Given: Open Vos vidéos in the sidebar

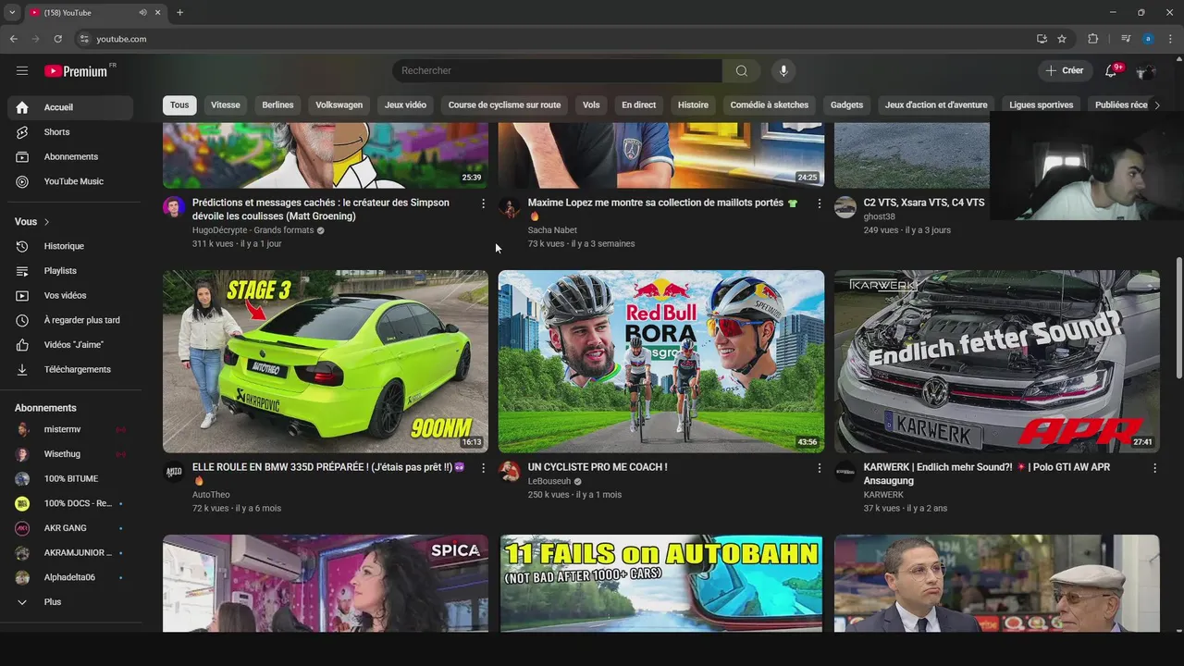Looking at the screenshot, I should tap(70, 296).
